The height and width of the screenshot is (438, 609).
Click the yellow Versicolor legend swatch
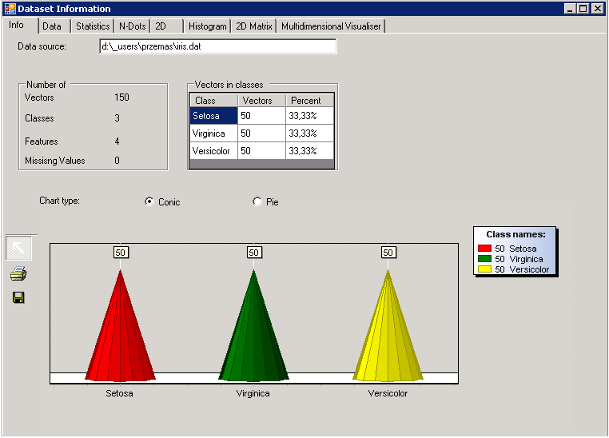[x=484, y=269]
